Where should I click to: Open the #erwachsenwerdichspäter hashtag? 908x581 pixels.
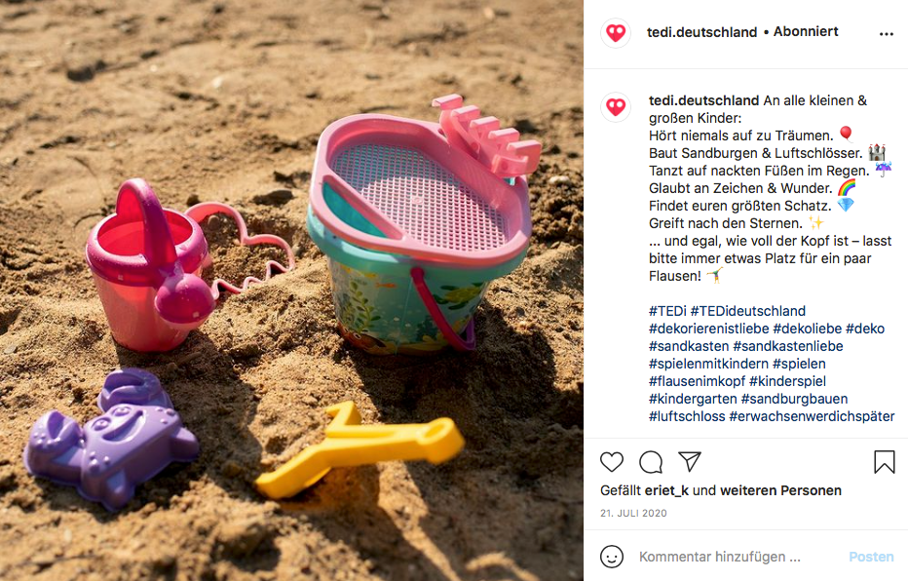click(812, 416)
